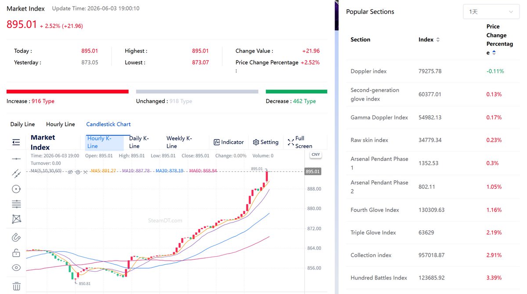The width and height of the screenshot is (527, 294).
Task: Open the Daily Line tab
Action: [x=22, y=124]
